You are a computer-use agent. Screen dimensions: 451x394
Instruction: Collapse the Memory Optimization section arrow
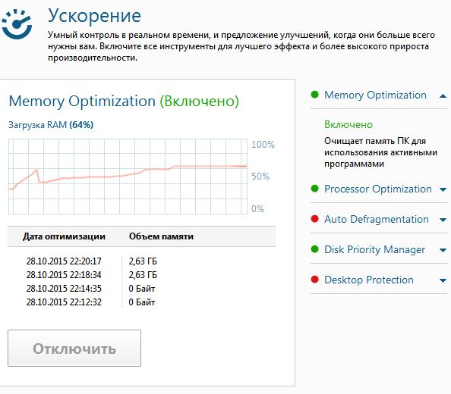point(443,96)
